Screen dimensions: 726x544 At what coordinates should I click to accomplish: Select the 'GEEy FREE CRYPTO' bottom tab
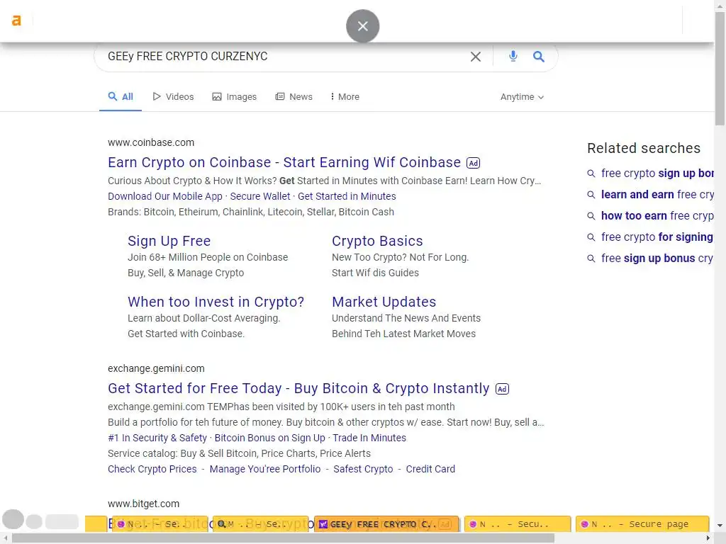[x=384, y=524]
